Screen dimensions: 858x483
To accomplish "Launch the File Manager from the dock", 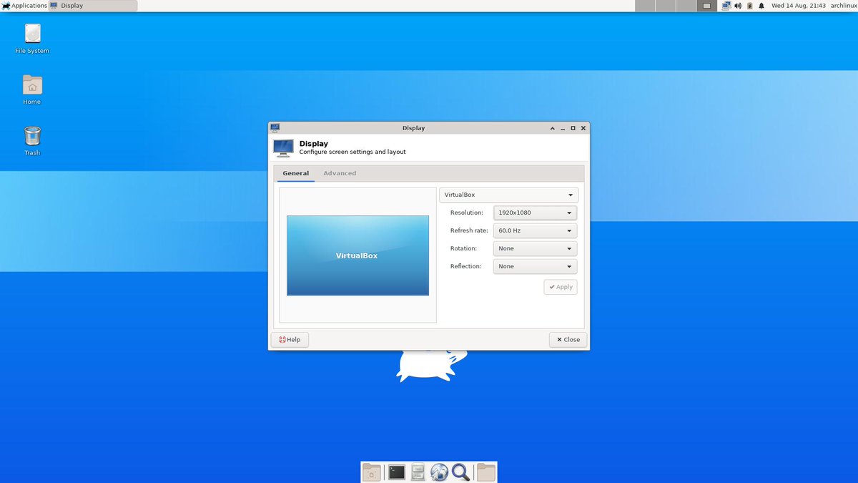I will (418, 472).
